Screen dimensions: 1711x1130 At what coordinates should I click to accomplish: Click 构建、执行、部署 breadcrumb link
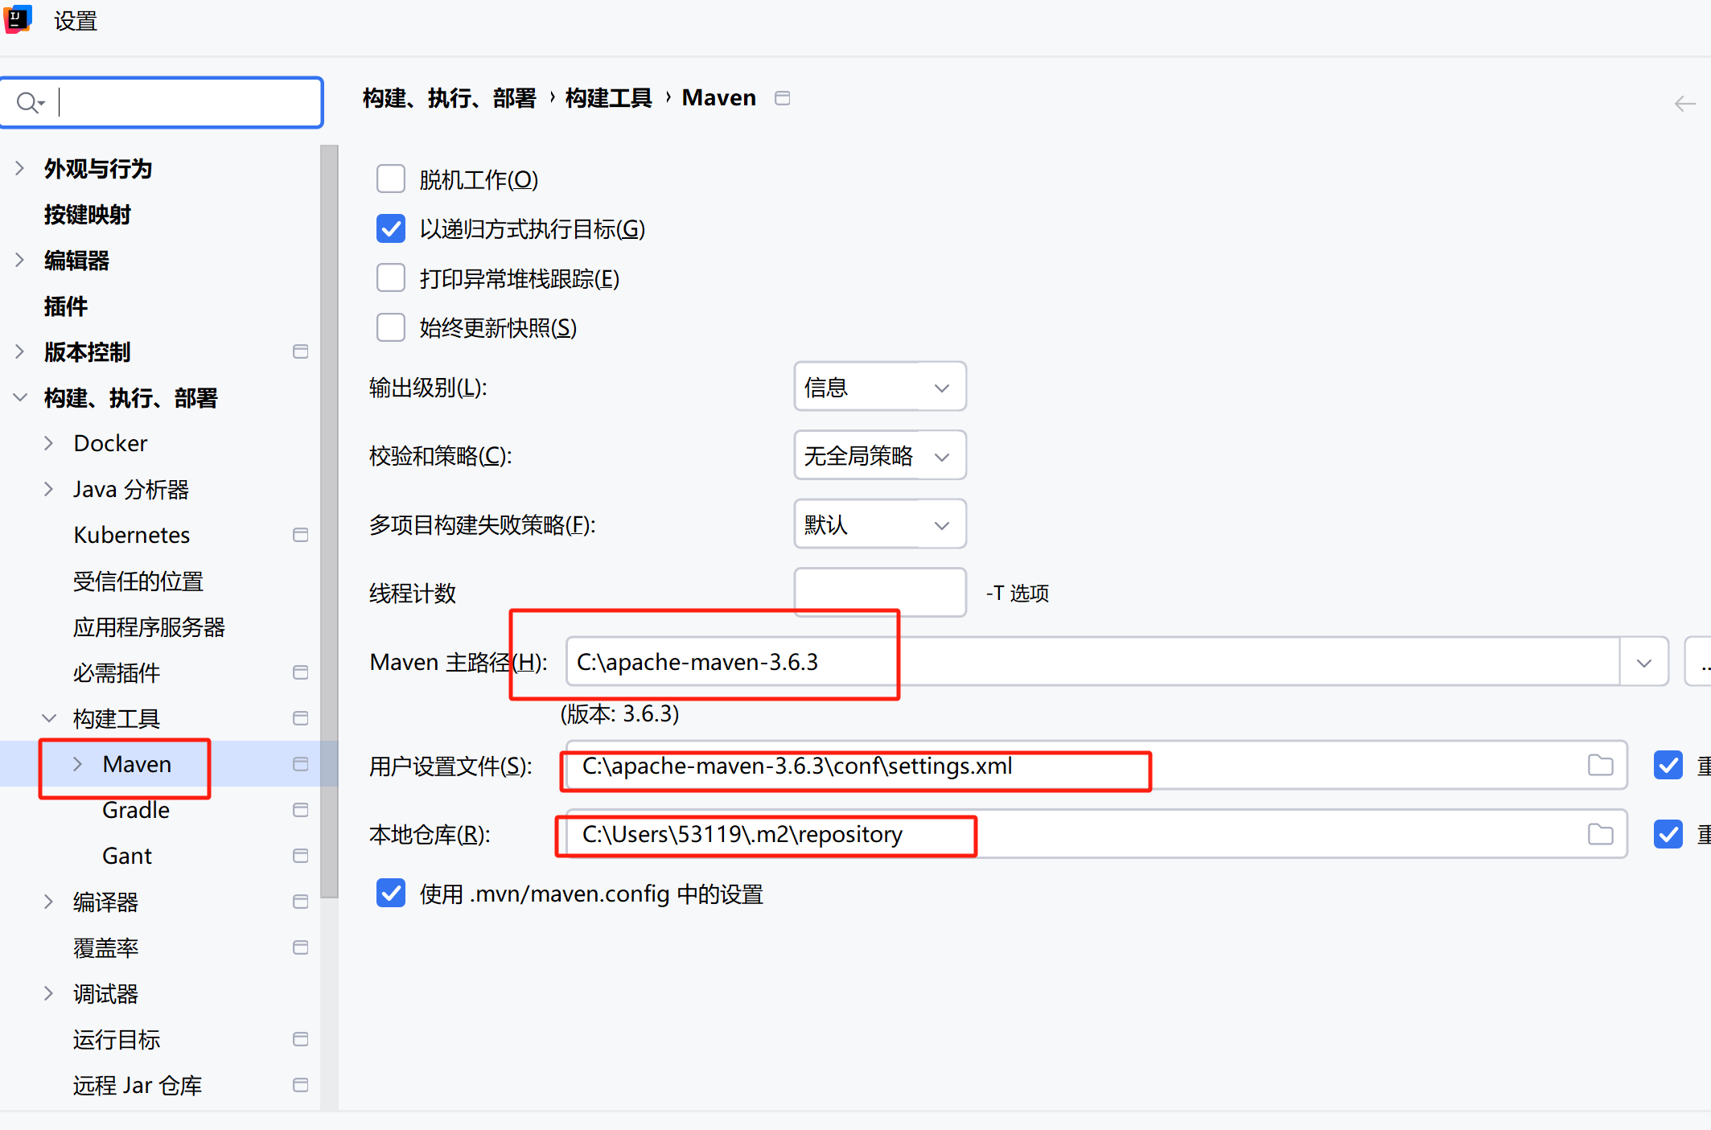[x=449, y=98]
